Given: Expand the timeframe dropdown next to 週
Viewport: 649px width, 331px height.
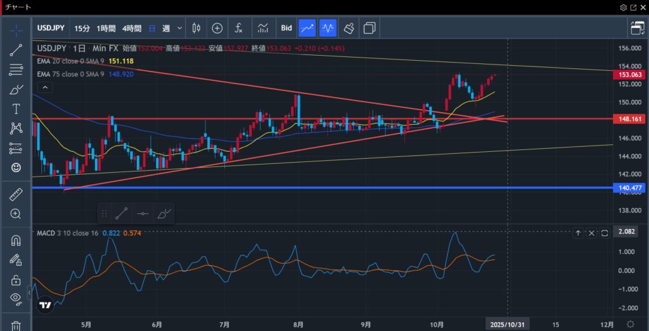Looking at the screenshot, I should tap(180, 28).
